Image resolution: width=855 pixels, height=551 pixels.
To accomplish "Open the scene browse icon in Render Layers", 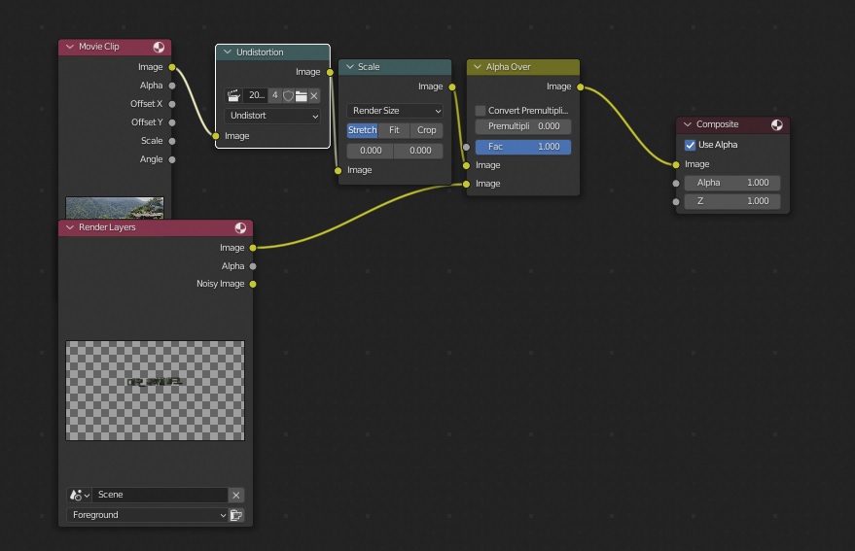I will pos(79,495).
